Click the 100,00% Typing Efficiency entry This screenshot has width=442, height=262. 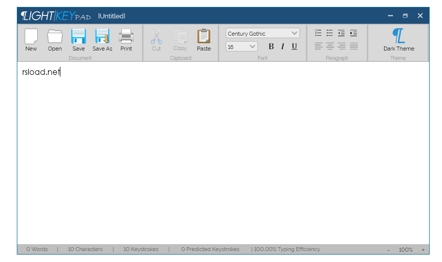[287, 249]
